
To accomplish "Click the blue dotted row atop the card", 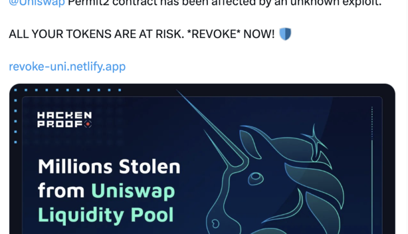I will pos(67,90).
